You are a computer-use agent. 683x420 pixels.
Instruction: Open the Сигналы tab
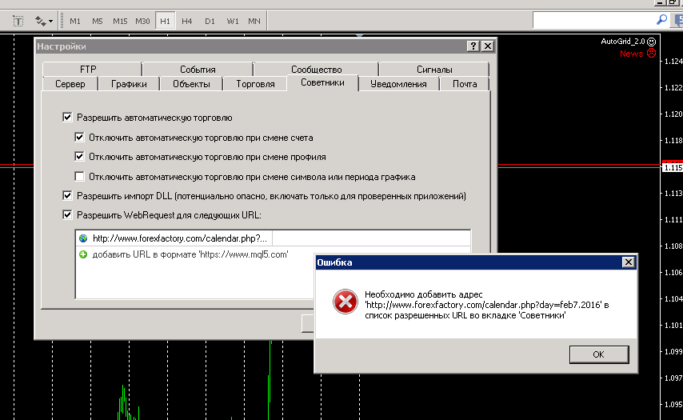tap(434, 70)
